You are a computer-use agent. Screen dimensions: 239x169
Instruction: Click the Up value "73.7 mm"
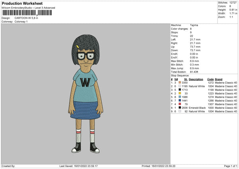tap(195, 47)
